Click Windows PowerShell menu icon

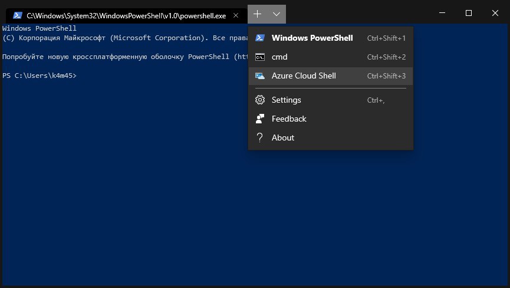tap(260, 38)
